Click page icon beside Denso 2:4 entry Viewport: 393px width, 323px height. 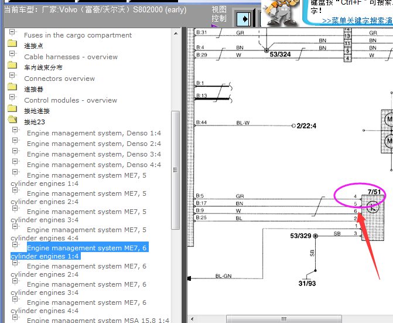(16, 141)
